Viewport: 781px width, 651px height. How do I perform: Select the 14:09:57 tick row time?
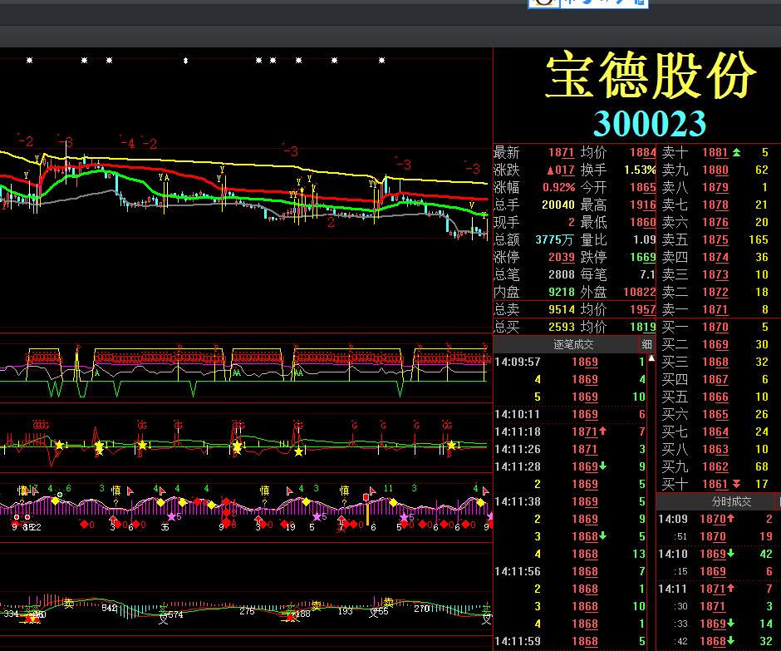518,362
